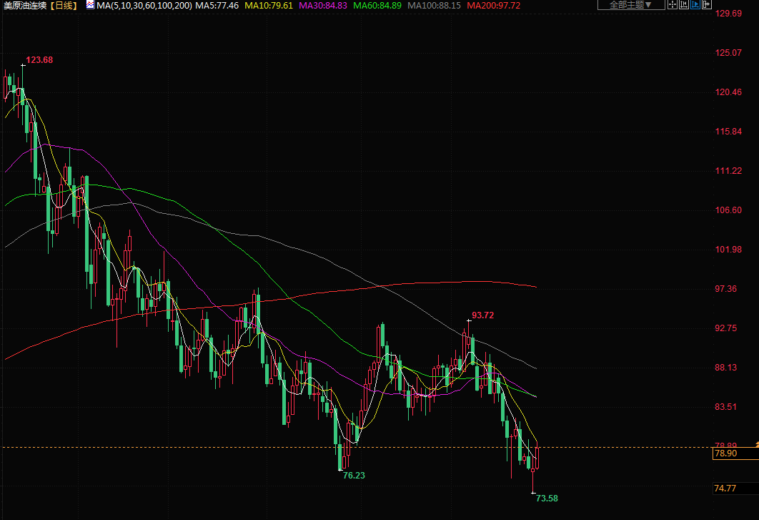Click the exit-arrow icon at top right

(x=707, y=5)
